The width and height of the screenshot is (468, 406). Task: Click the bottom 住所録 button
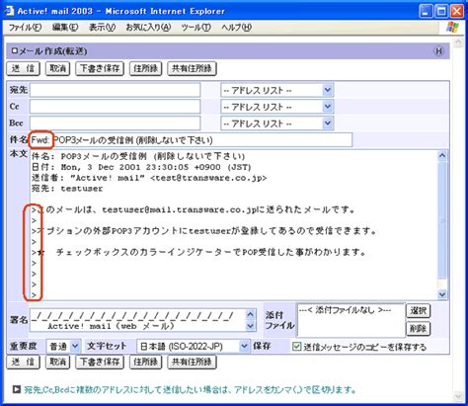pyautogui.click(x=145, y=362)
